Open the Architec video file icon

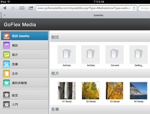(91, 55)
